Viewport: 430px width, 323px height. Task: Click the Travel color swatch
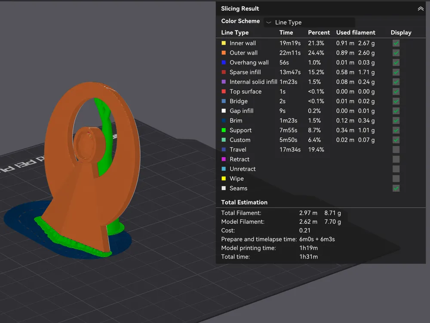tap(224, 149)
